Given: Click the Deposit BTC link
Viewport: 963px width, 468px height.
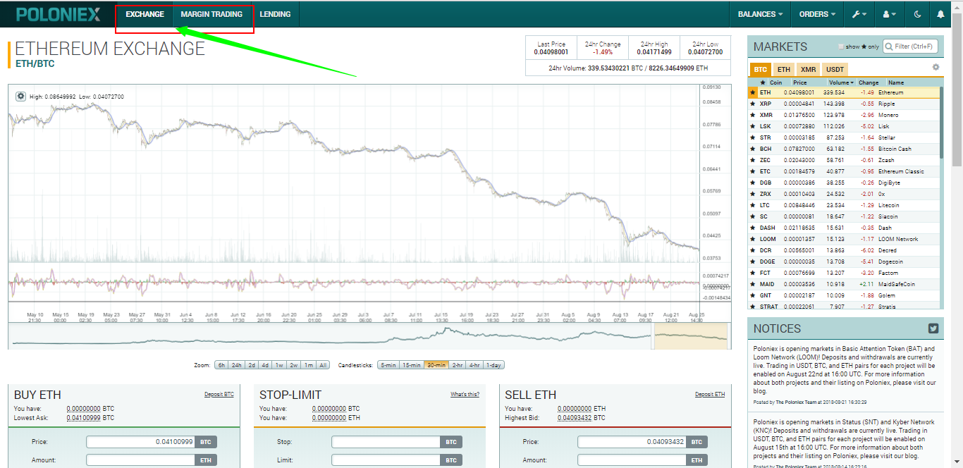Looking at the screenshot, I should point(219,394).
